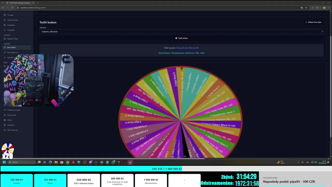Open the Windows Start menu
The width and height of the screenshot is (332, 187).
click(x=4, y=162)
